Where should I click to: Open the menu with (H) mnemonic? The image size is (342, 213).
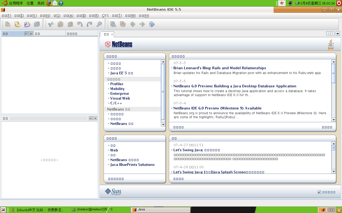pyautogui.click(x=144, y=16)
